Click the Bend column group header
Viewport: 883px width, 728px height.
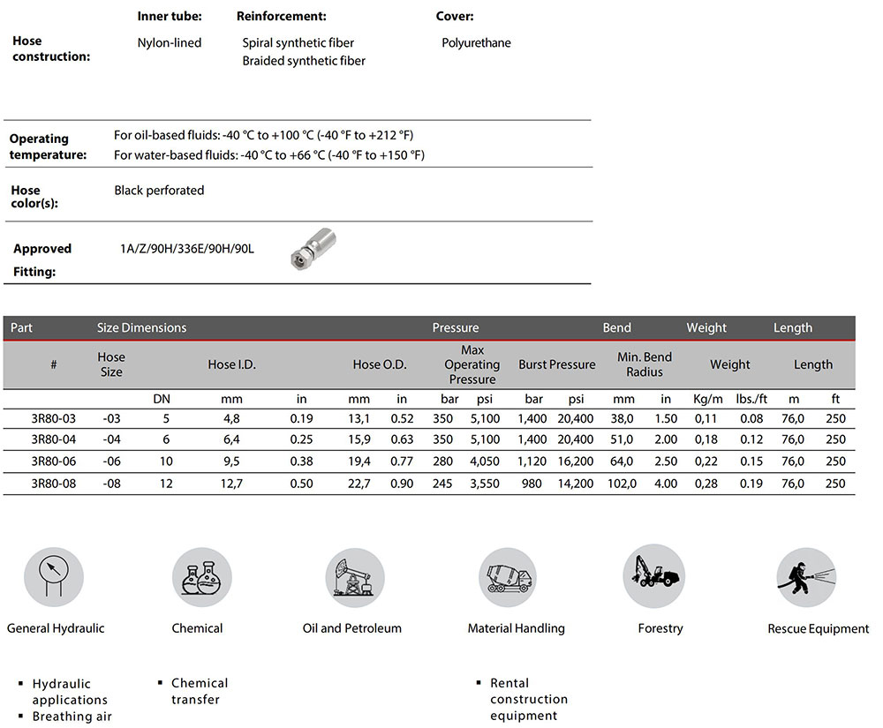(x=616, y=327)
